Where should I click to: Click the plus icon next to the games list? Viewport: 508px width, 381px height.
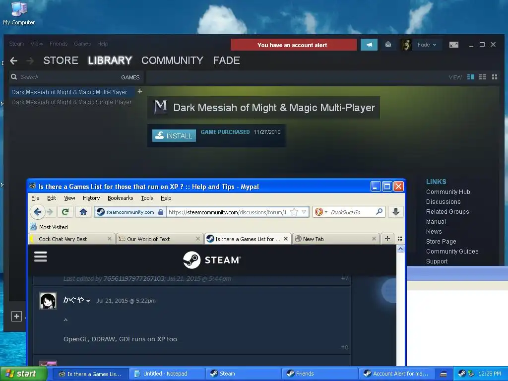(x=140, y=91)
